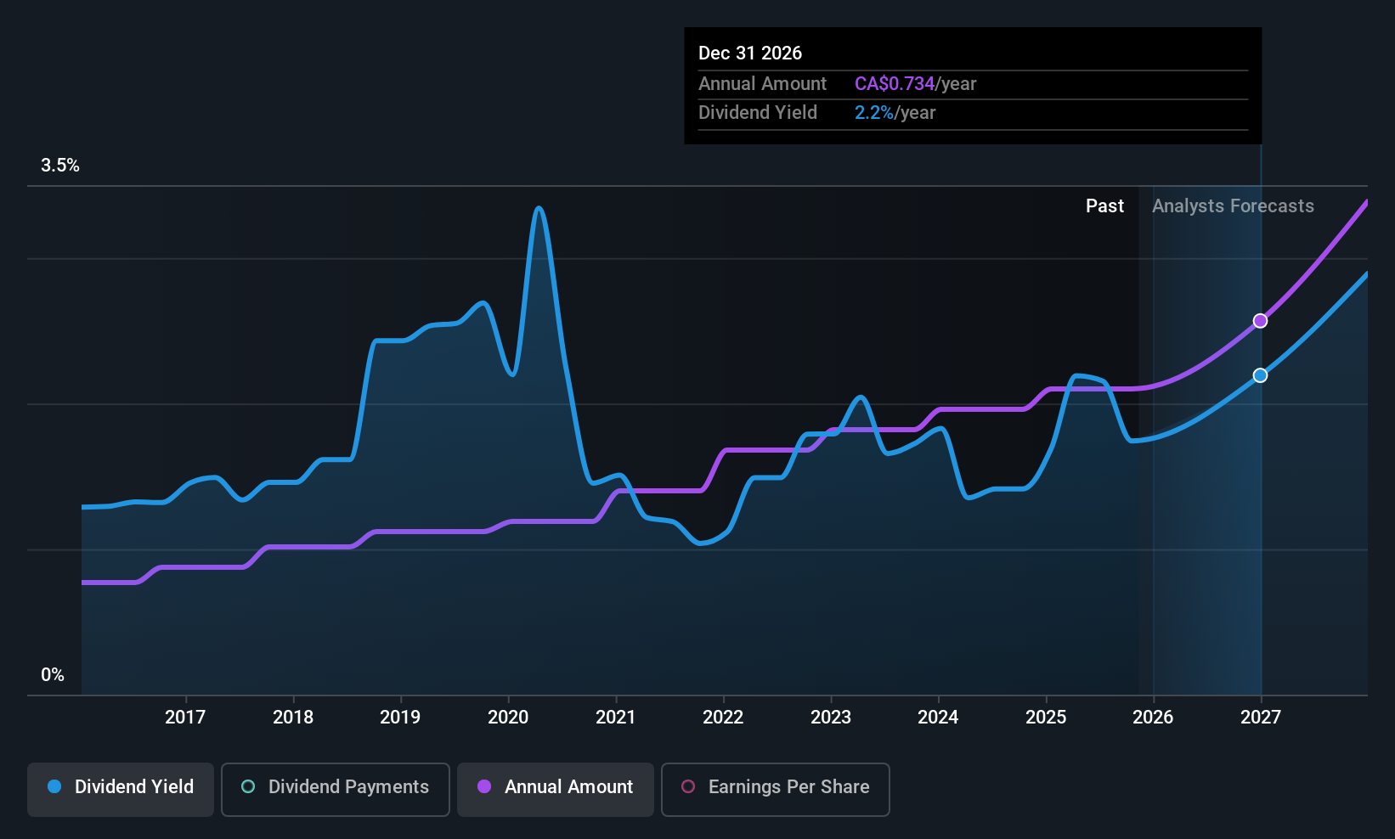Enable the Dividend Payments legend series
Screen dimensions: 1395x839
(x=335, y=787)
